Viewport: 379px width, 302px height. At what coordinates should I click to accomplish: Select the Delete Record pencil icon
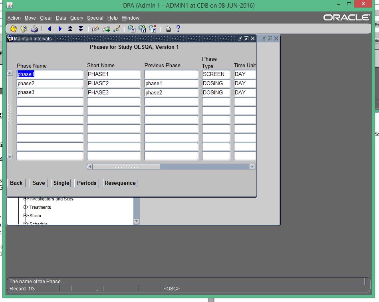[117, 28]
